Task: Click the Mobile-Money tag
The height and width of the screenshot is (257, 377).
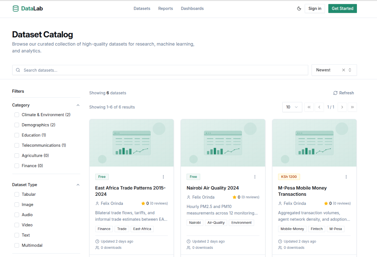Action: (x=292, y=229)
